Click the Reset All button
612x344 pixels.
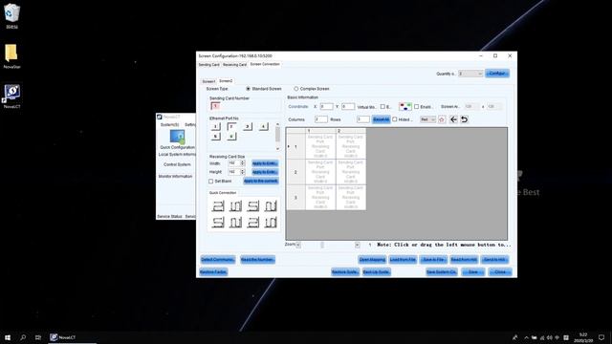(x=381, y=119)
